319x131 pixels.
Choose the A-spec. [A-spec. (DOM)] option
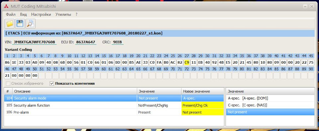270,98
